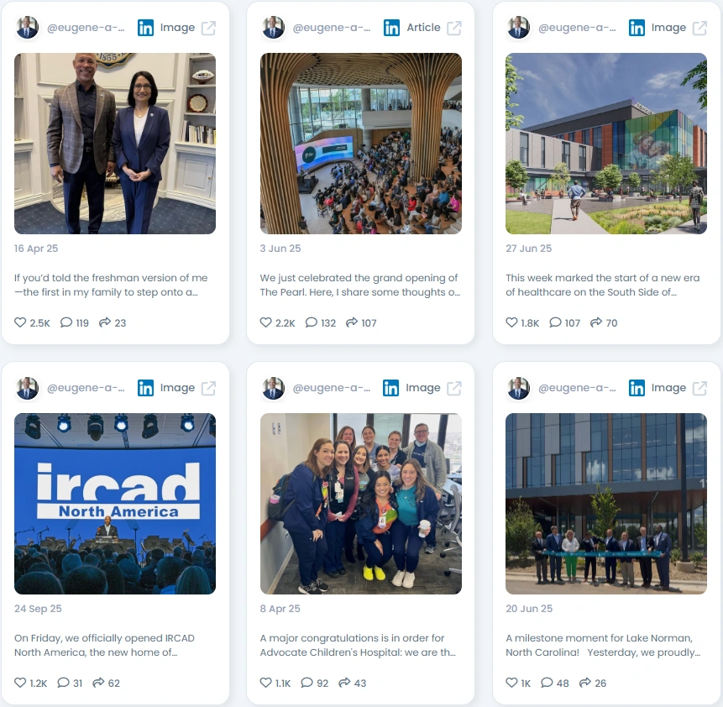Click the comment icon showing 132 comments
723x707 pixels.
click(312, 322)
